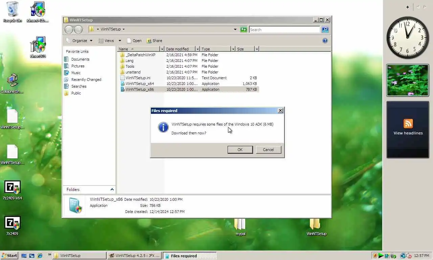Open Documents favorite link
This screenshot has height=260, width=433.
(80, 59)
